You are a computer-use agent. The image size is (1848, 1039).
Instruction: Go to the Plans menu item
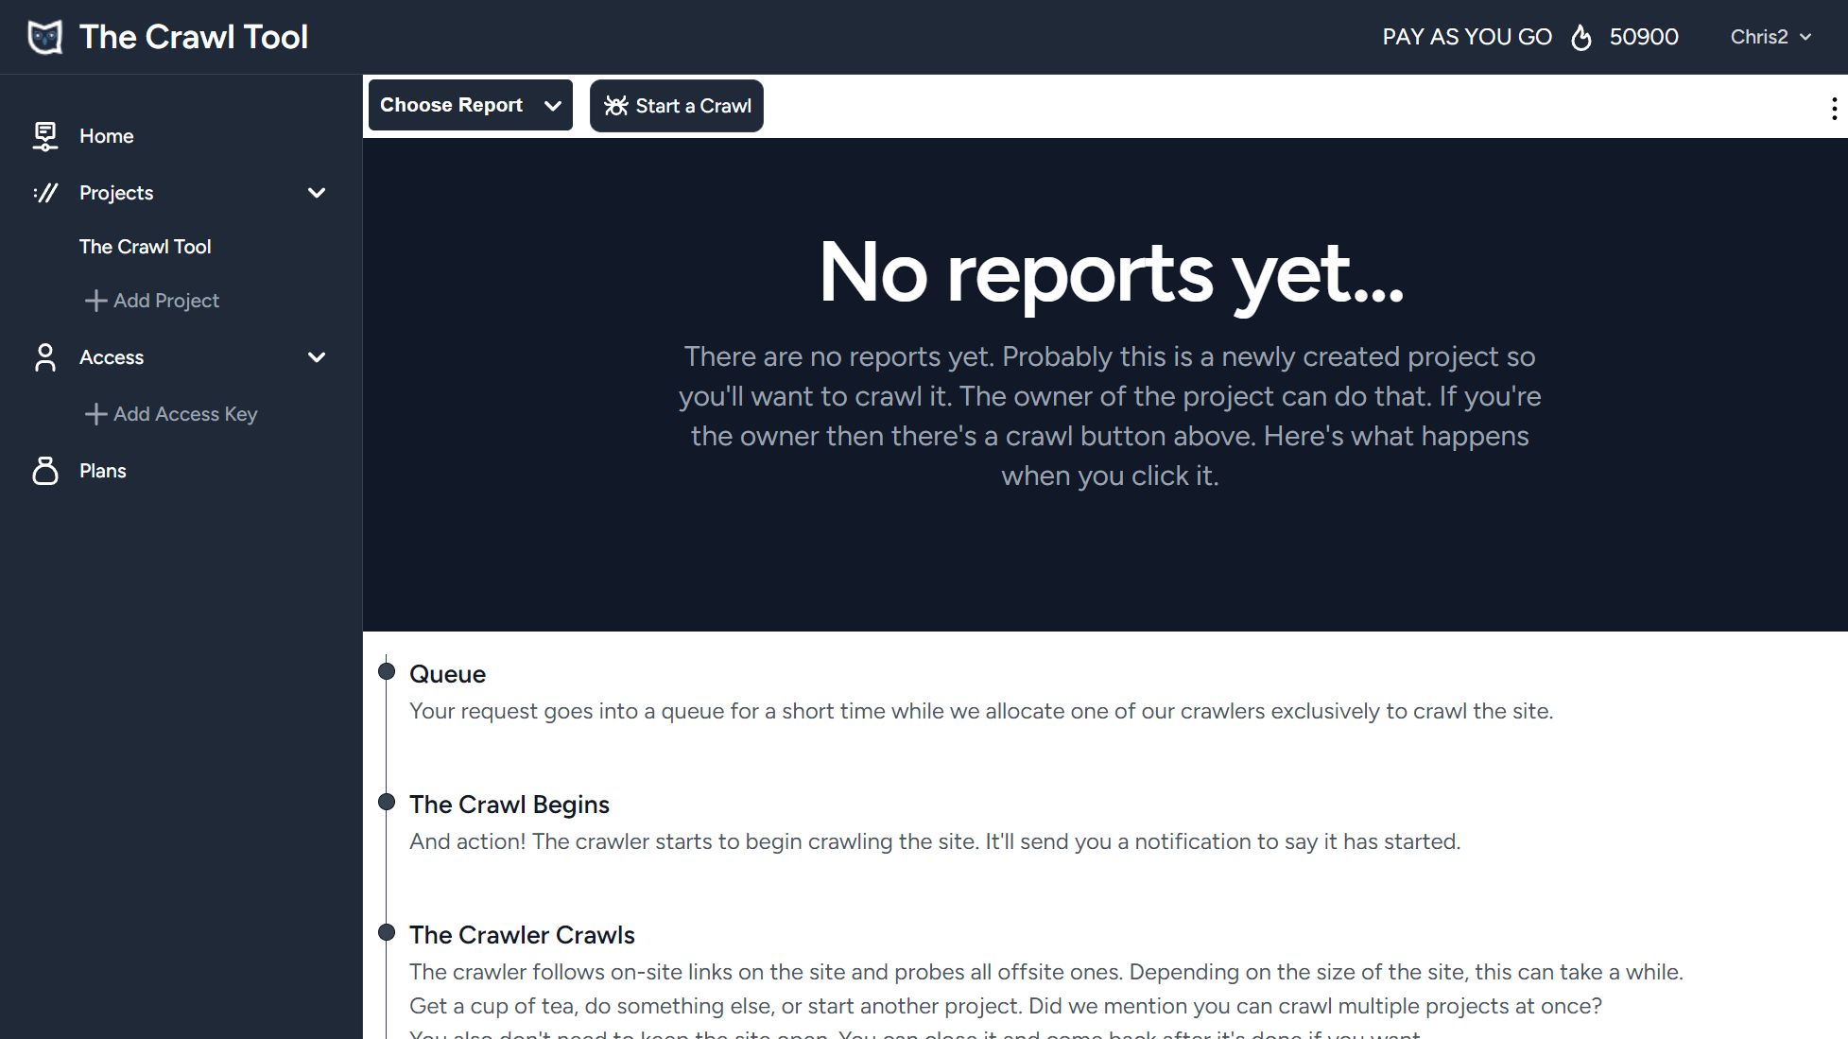[102, 471]
